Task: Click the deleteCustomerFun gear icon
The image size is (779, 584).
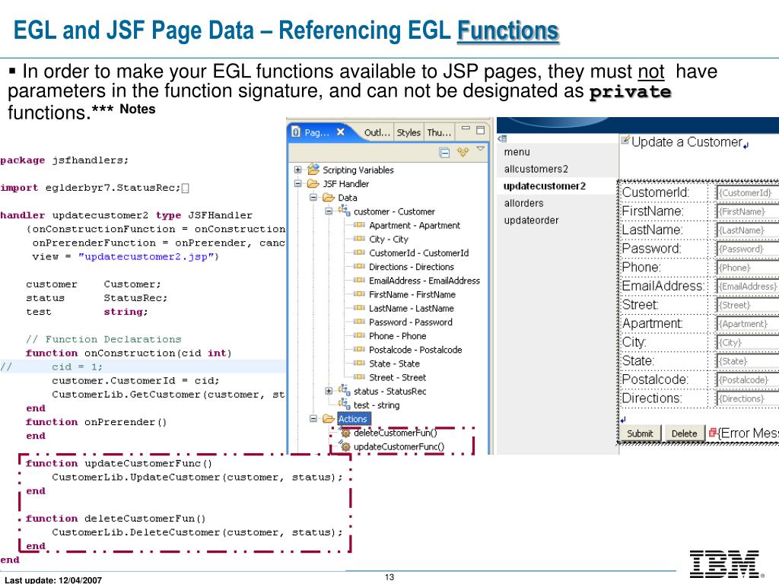Action: pos(346,433)
